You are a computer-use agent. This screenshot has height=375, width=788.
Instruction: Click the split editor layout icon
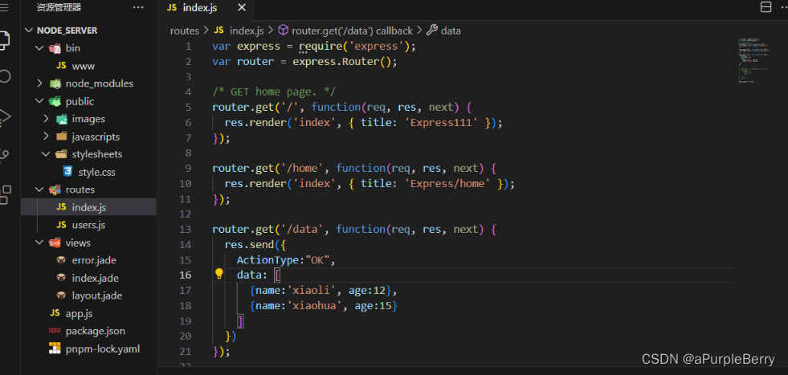coord(766,7)
